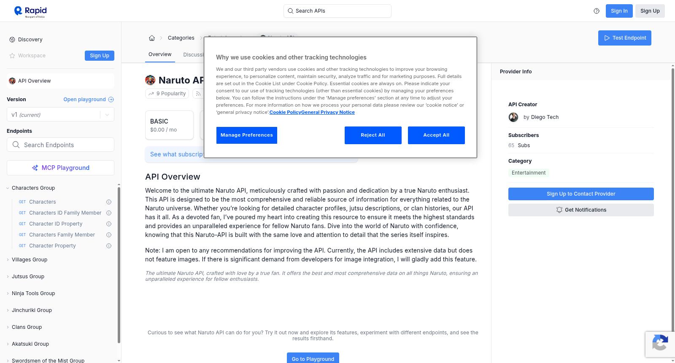Open the Categories breadcrumb
675x363 pixels.
click(181, 38)
